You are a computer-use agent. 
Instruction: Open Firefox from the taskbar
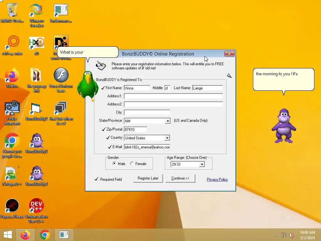coord(25,235)
